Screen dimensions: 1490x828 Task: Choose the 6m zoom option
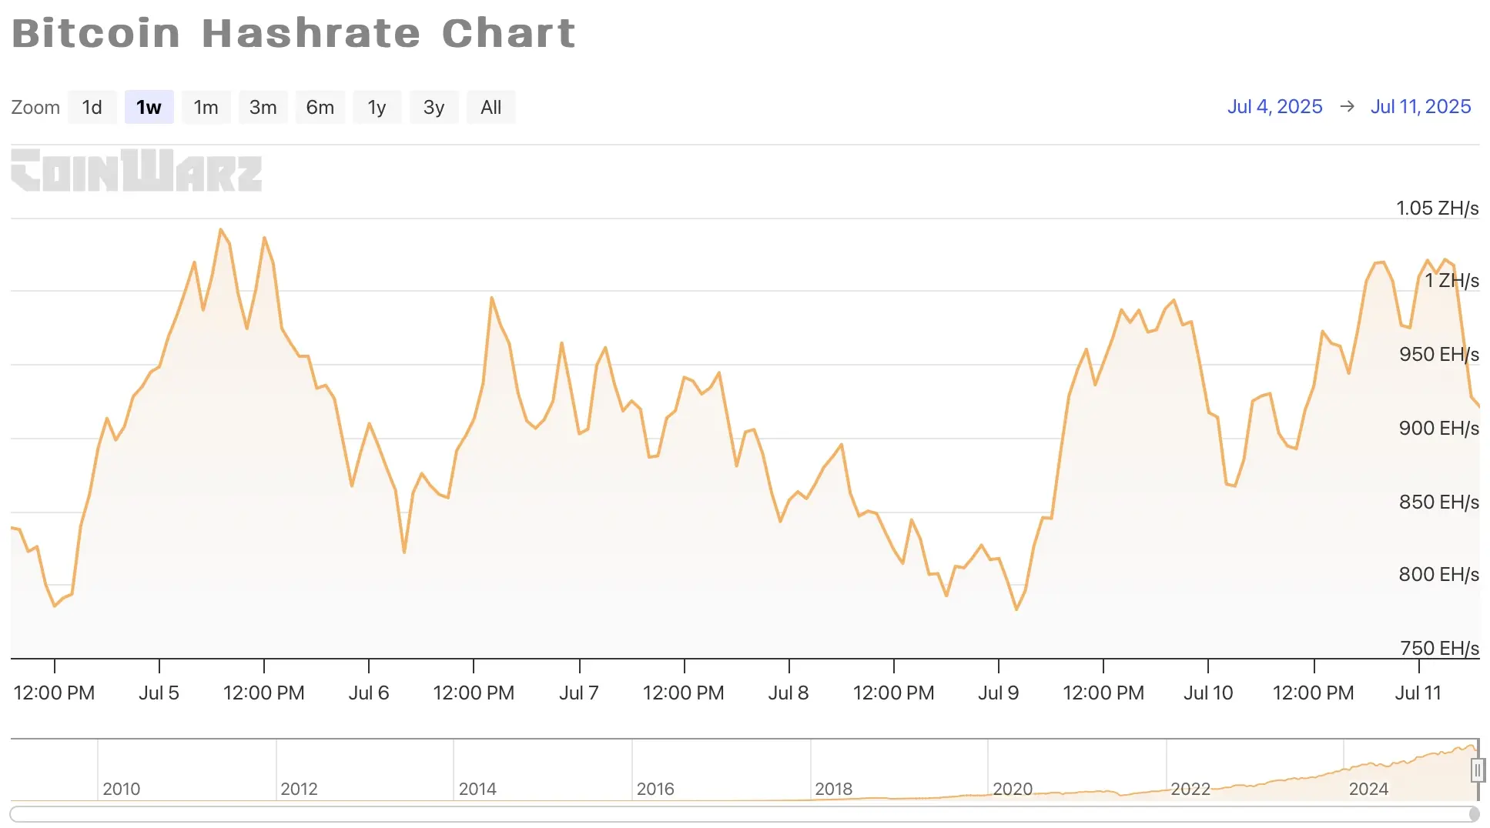[320, 107]
